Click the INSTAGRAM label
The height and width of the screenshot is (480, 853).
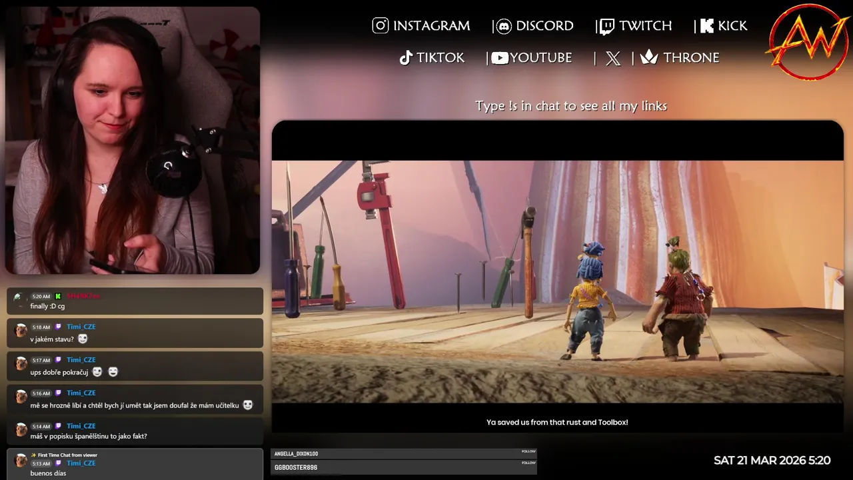(x=431, y=26)
